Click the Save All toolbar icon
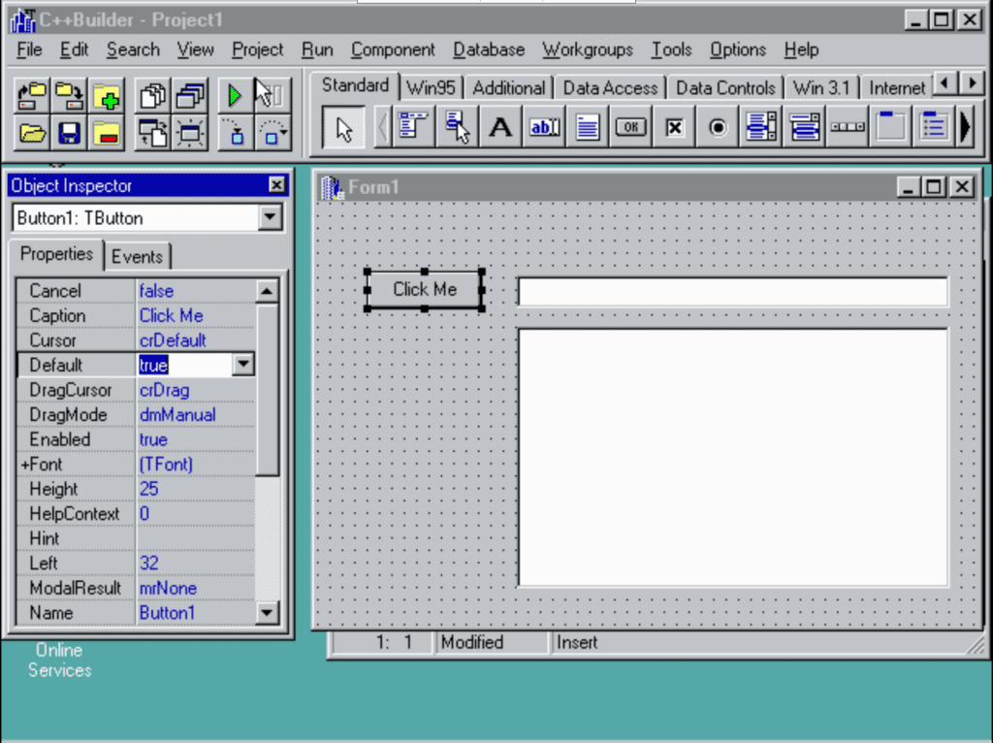The width and height of the screenshot is (993, 743). pos(69,96)
